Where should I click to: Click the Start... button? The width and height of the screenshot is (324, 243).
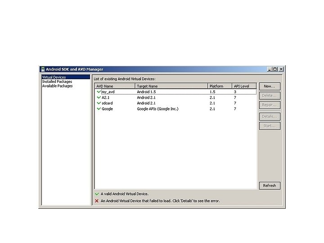click(270, 126)
